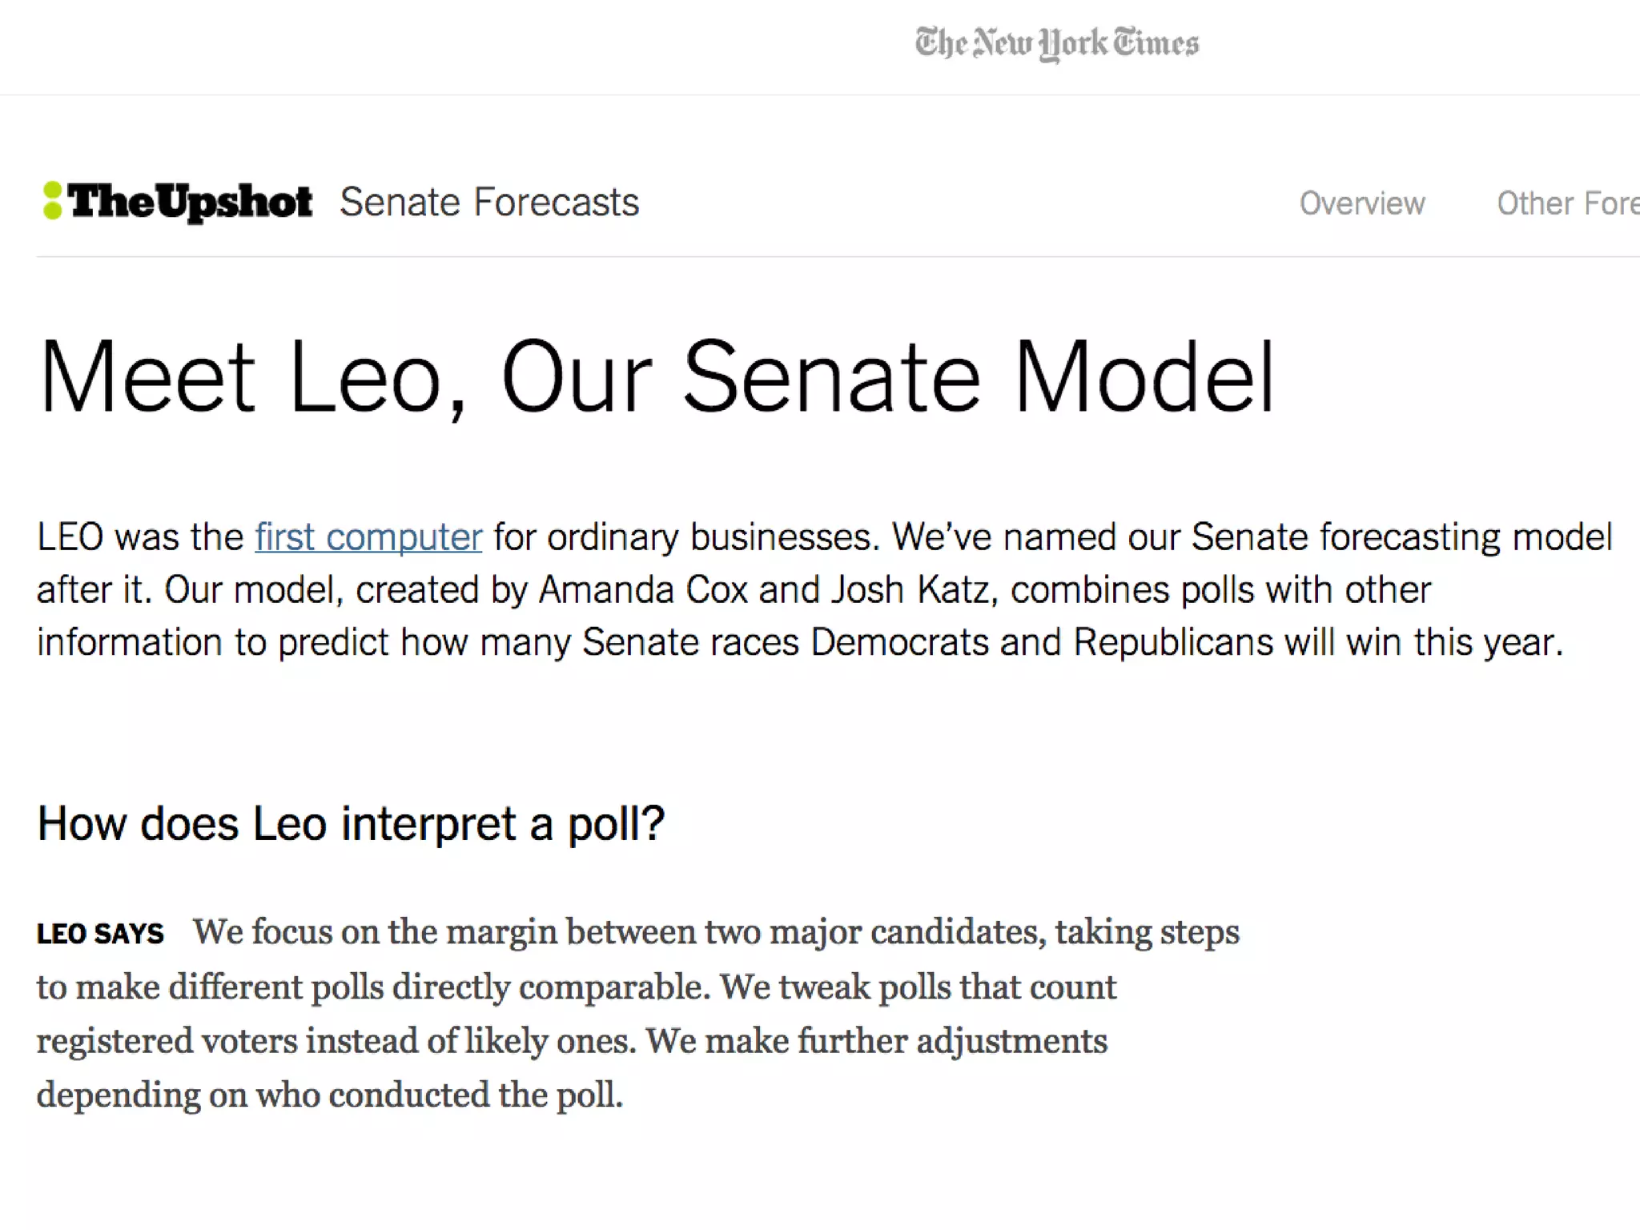Open the Overview navigation item

[x=1361, y=203]
